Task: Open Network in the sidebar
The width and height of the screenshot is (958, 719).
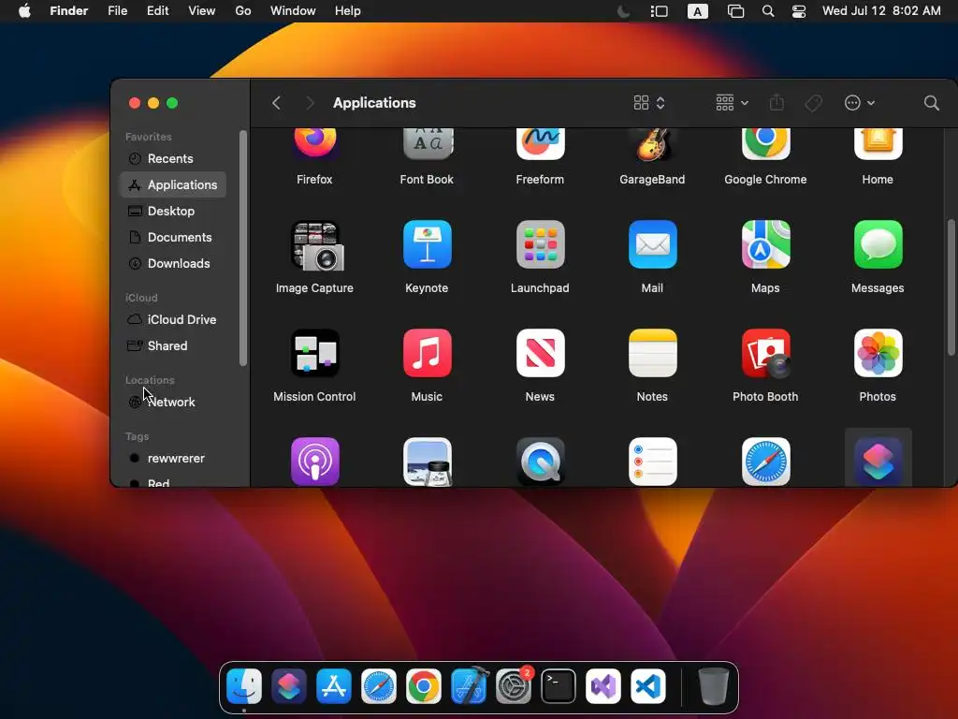Action: (x=173, y=403)
